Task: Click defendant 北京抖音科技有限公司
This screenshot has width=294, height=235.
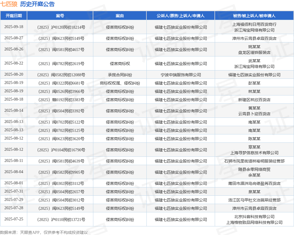Action: pyautogui.click(x=254, y=217)
